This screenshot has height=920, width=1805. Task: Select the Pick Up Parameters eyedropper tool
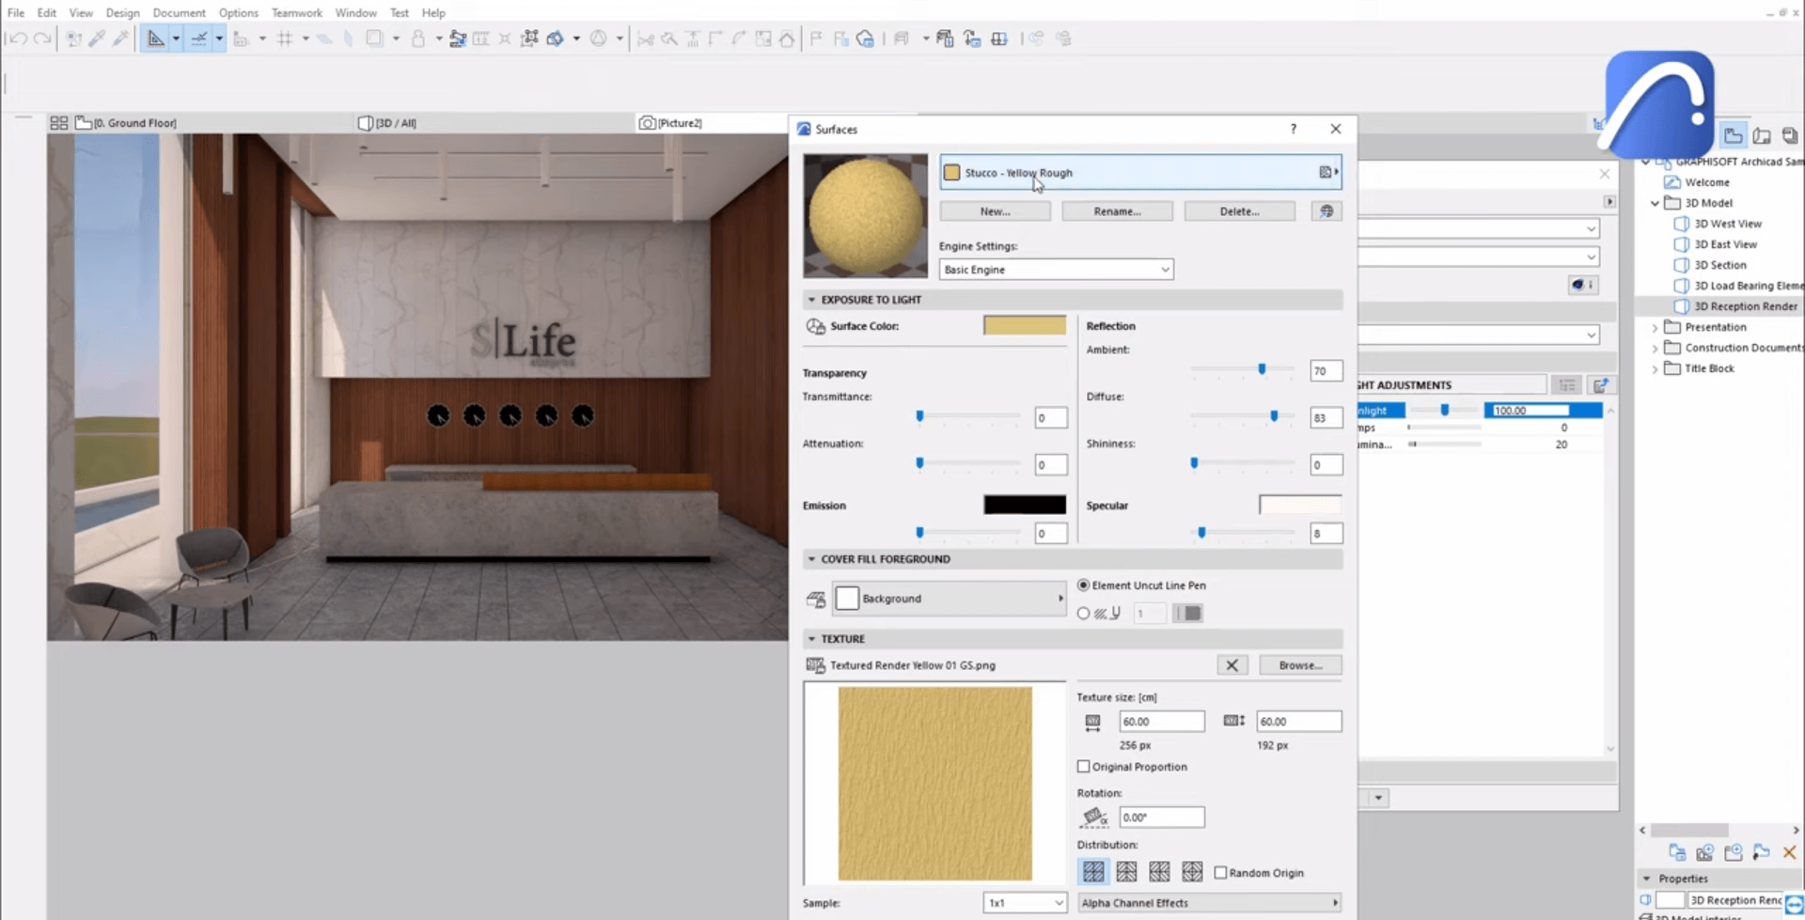coord(96,38)
